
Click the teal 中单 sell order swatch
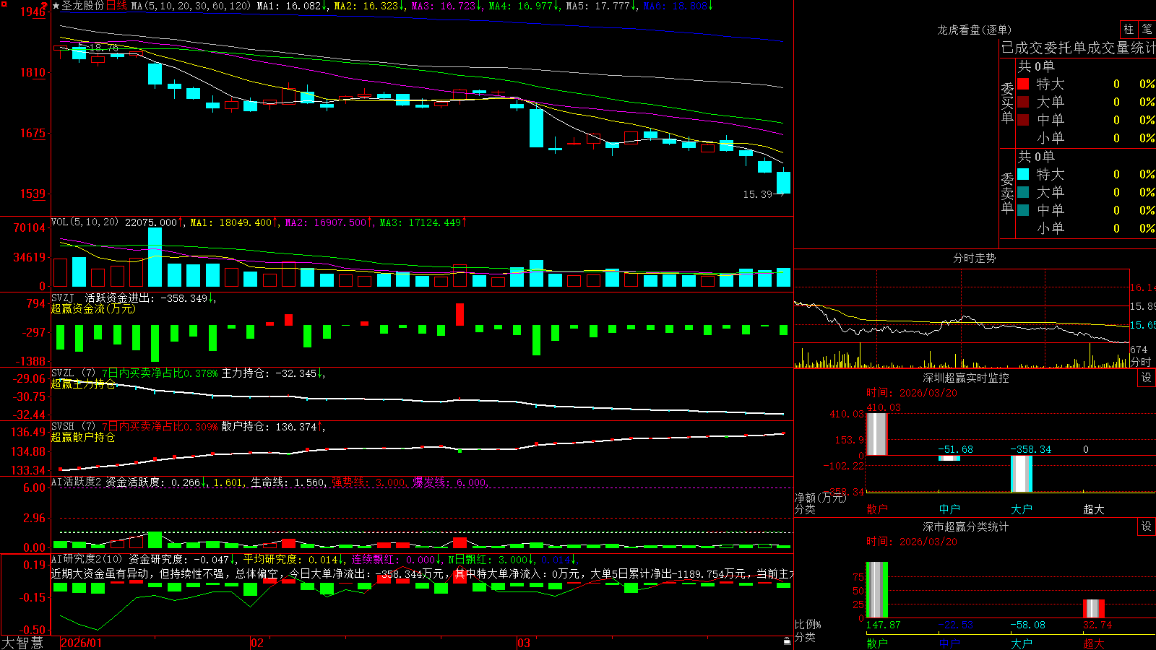pos(1023,210)
